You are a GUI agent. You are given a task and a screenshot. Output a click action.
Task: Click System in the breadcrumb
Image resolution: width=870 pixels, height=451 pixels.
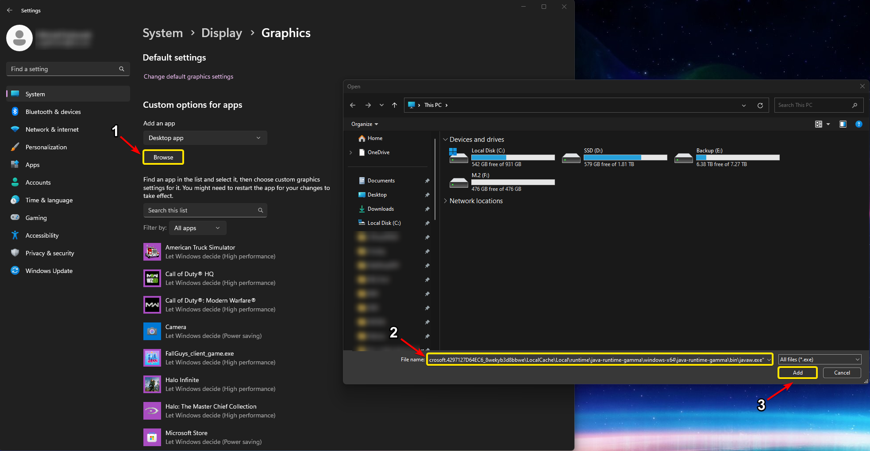[x=162, y=33]
